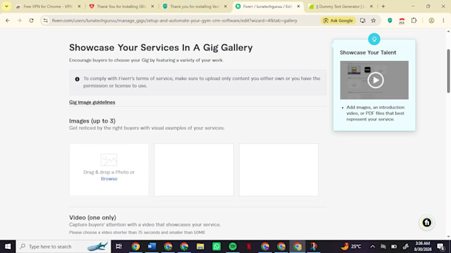451x253 pixels.
Task: Open Netflix from the taskbar
Action: pyautogui.click(x=249, y=246)
